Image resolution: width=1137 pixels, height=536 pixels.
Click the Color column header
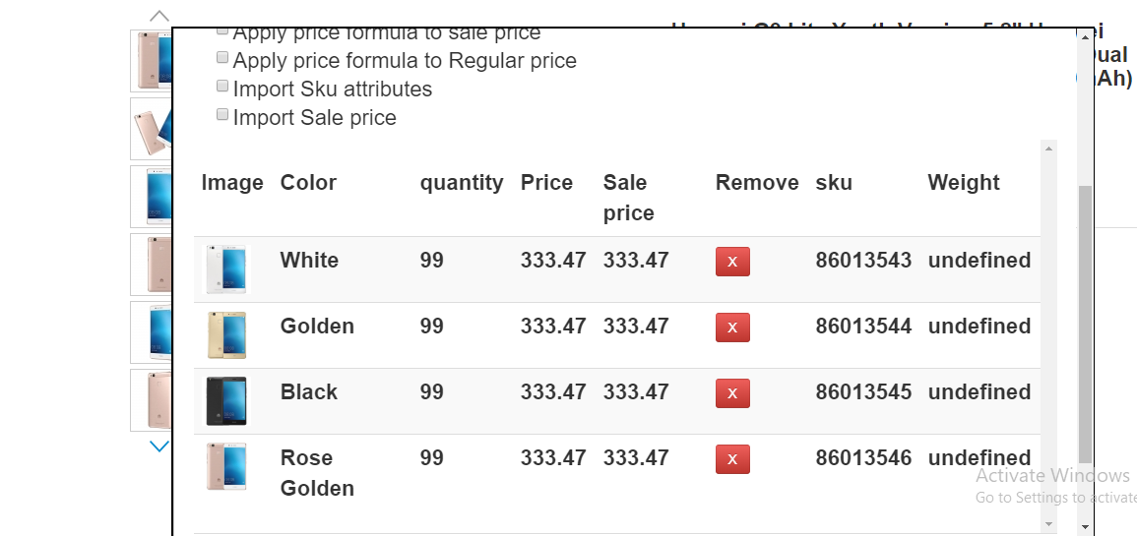tap(308, 183)
